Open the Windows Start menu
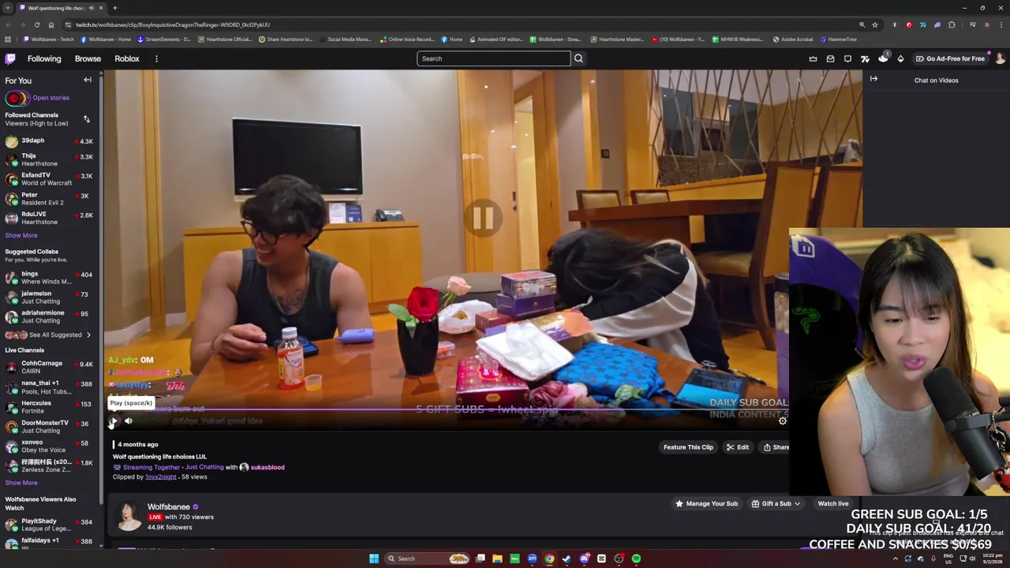This screenshot has height=568, width=1010. tap(374, 559)
